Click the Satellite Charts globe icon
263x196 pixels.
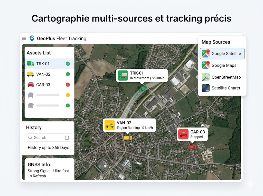pyautogui.click(x=206, y=88)
